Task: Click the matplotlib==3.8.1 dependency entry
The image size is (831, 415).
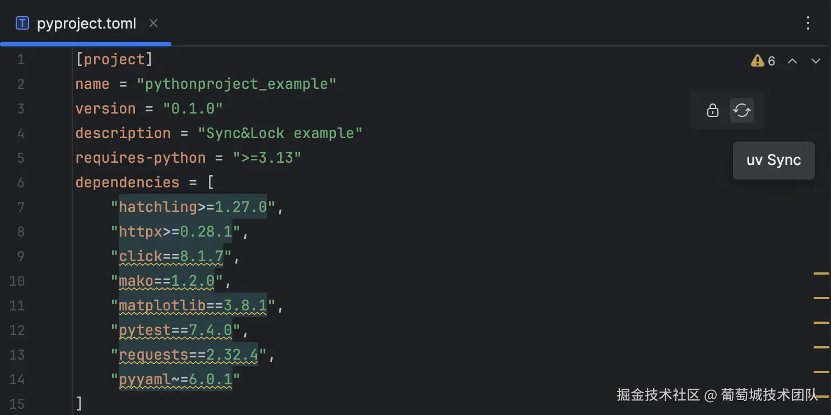Action: pos(193,305)
